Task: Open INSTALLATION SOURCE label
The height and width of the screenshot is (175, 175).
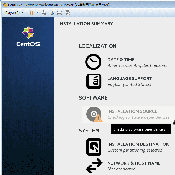Action: (x=132, y=111)
